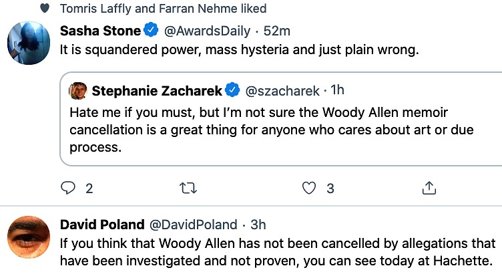
Task: Click Stephanie Zacharek's verified badge
Action: (232, 90)
